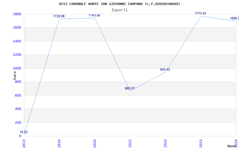Click the 1743.56 data label for 2020

click(x=94, y=15)
